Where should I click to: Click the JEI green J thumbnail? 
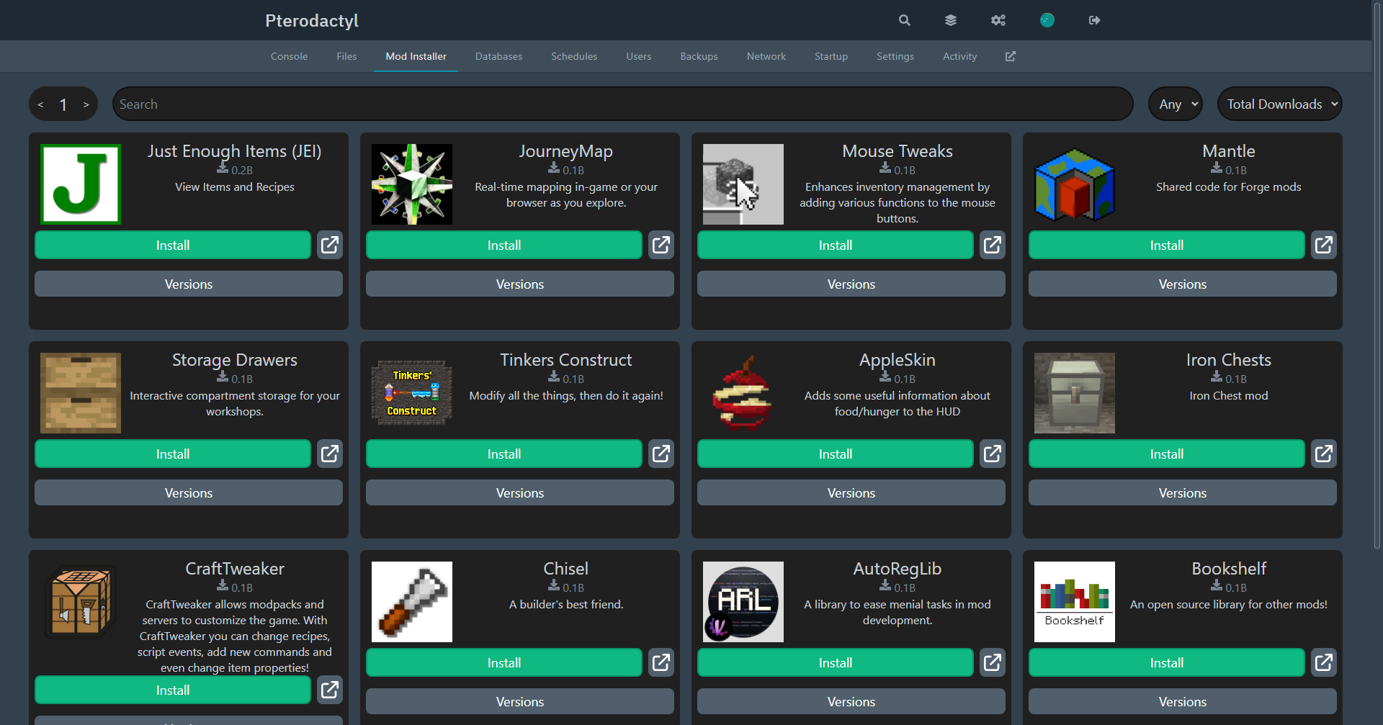coord(81,184)
